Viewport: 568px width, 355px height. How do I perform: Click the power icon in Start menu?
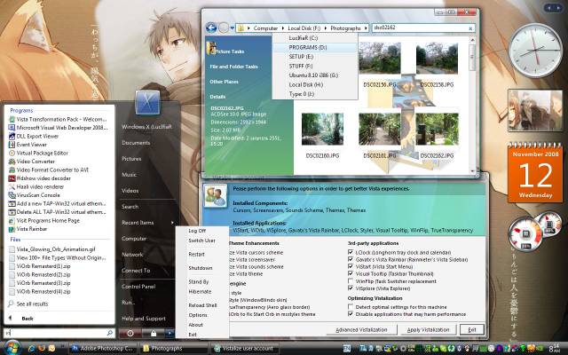(x=130, y=333)
